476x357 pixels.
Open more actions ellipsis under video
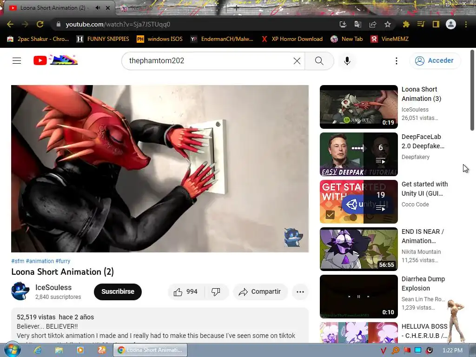(300, 292)
